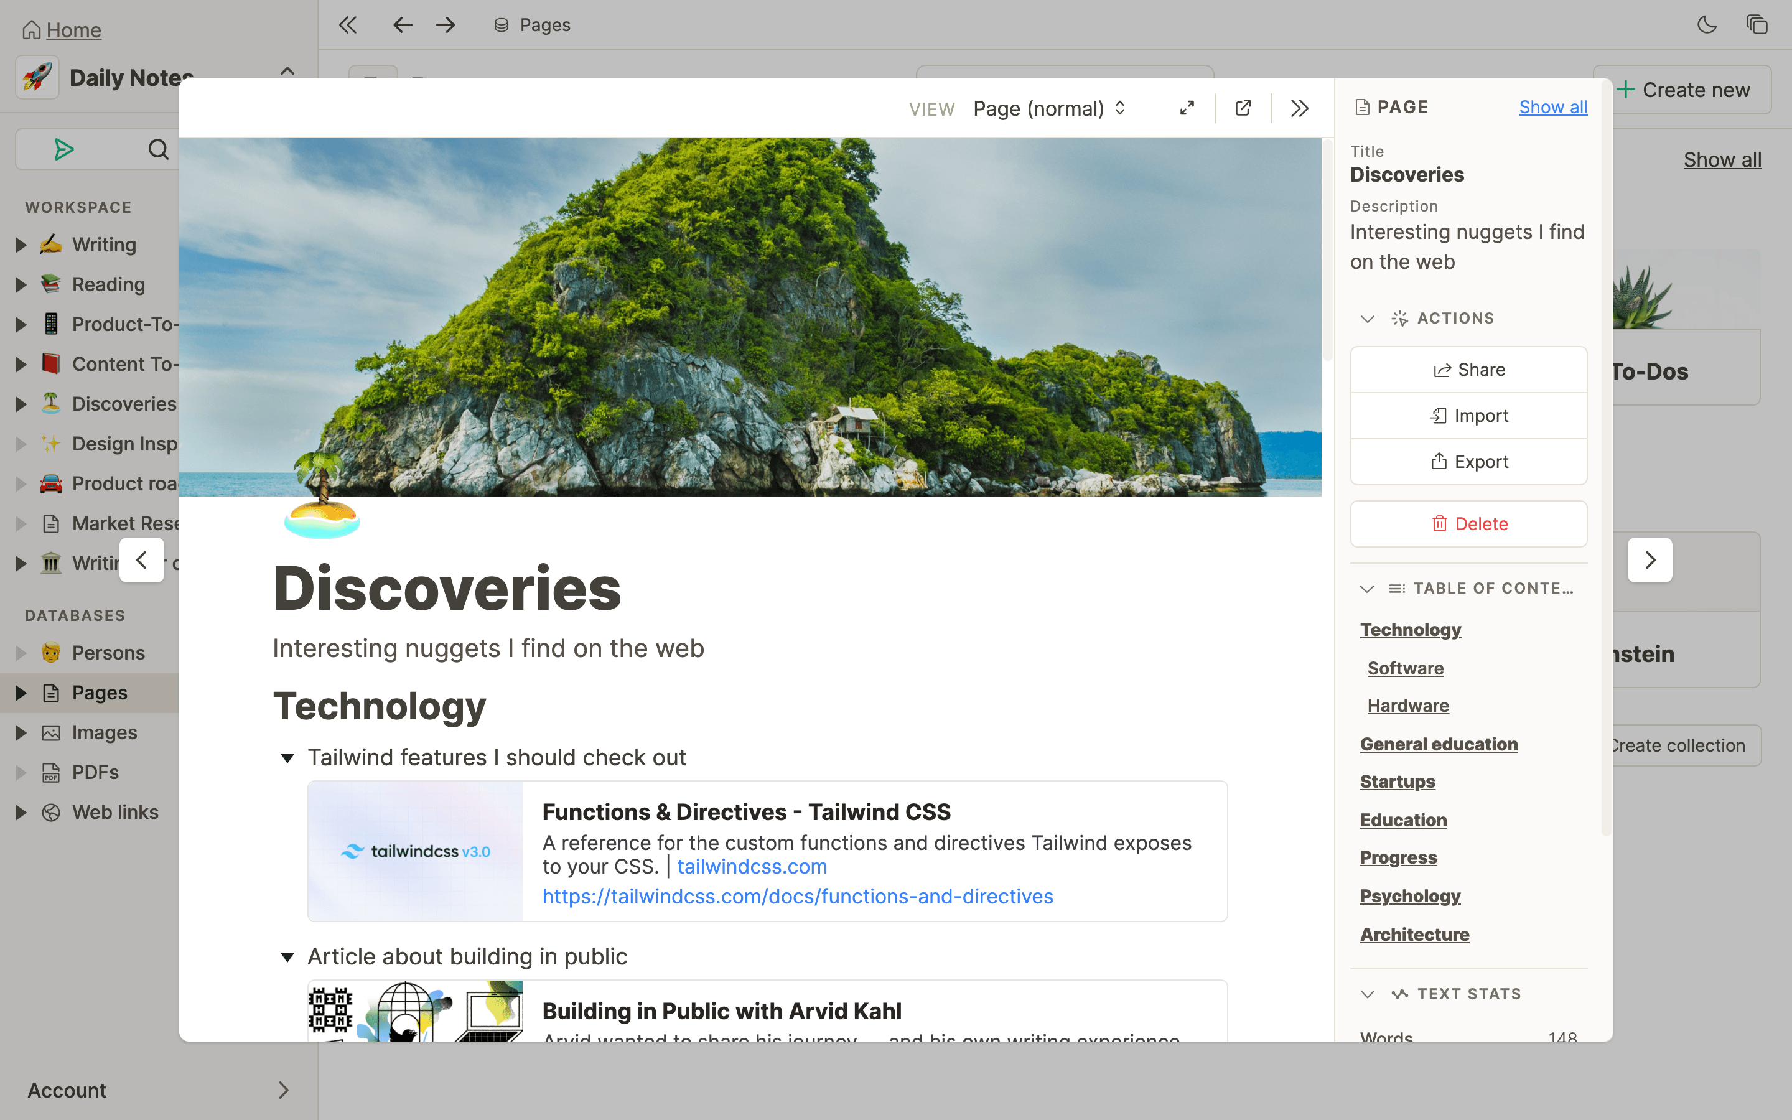The width and height of the screenshot is (1792, 1120).
Task: Open the tailwindcss.com functions-and-directives link
Action: [x=798, y=896]
